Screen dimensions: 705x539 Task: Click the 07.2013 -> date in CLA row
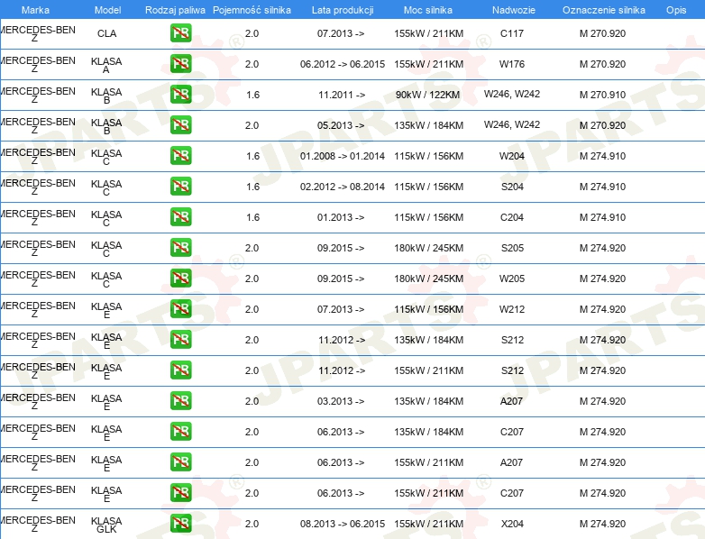tap(341, 33)
